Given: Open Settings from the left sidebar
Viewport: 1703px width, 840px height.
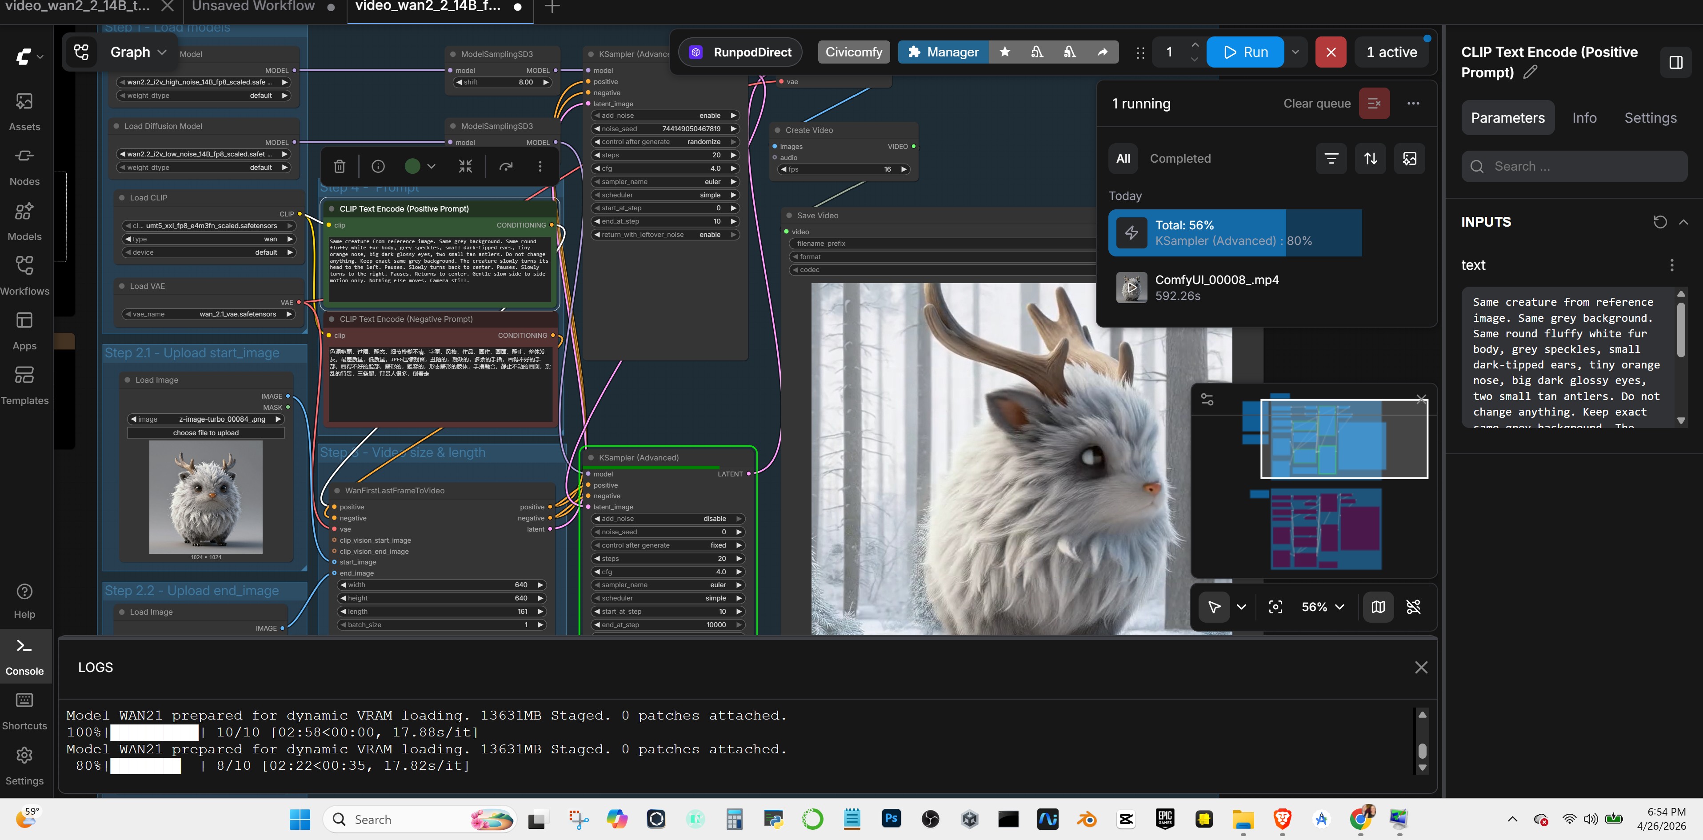Looking at the screenshot, I should [24, 766].
